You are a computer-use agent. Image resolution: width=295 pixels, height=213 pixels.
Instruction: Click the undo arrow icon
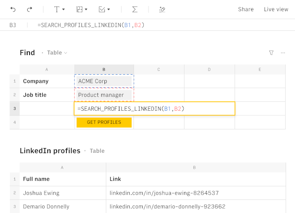tap(13, 9)
